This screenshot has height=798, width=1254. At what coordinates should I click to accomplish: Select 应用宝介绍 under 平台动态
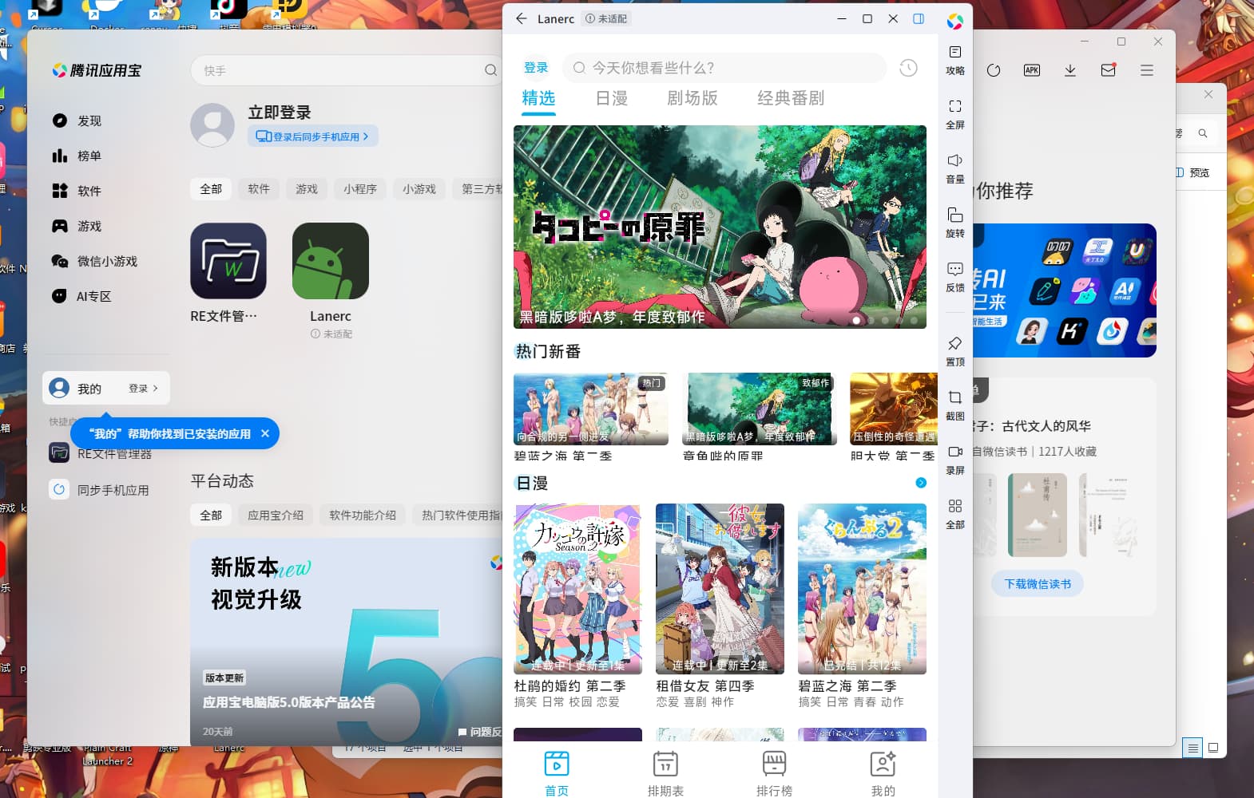[276, 516]
